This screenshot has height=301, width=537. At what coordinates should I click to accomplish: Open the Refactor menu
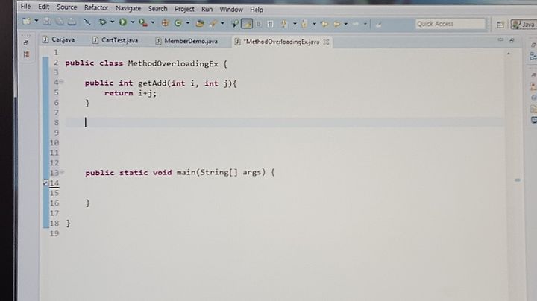[x=96, y=7]
